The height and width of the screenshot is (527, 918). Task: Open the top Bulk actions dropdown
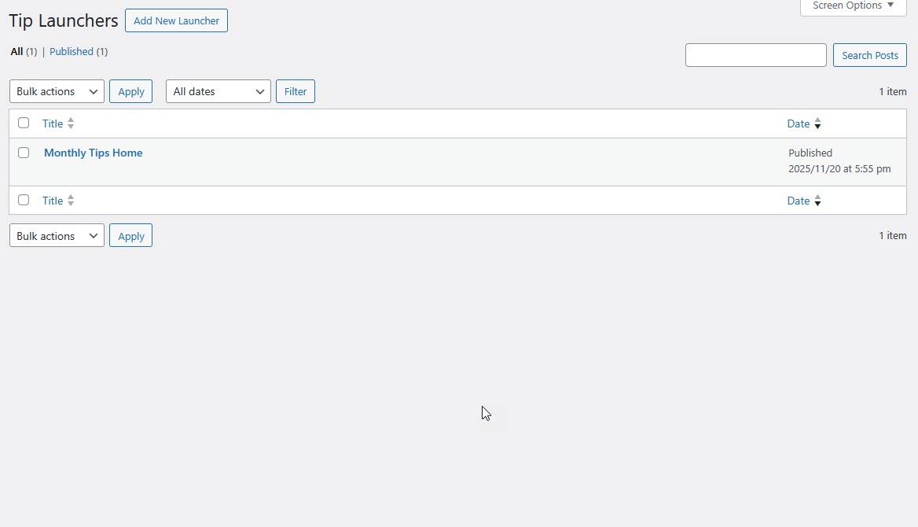click(x=56, y=91)
